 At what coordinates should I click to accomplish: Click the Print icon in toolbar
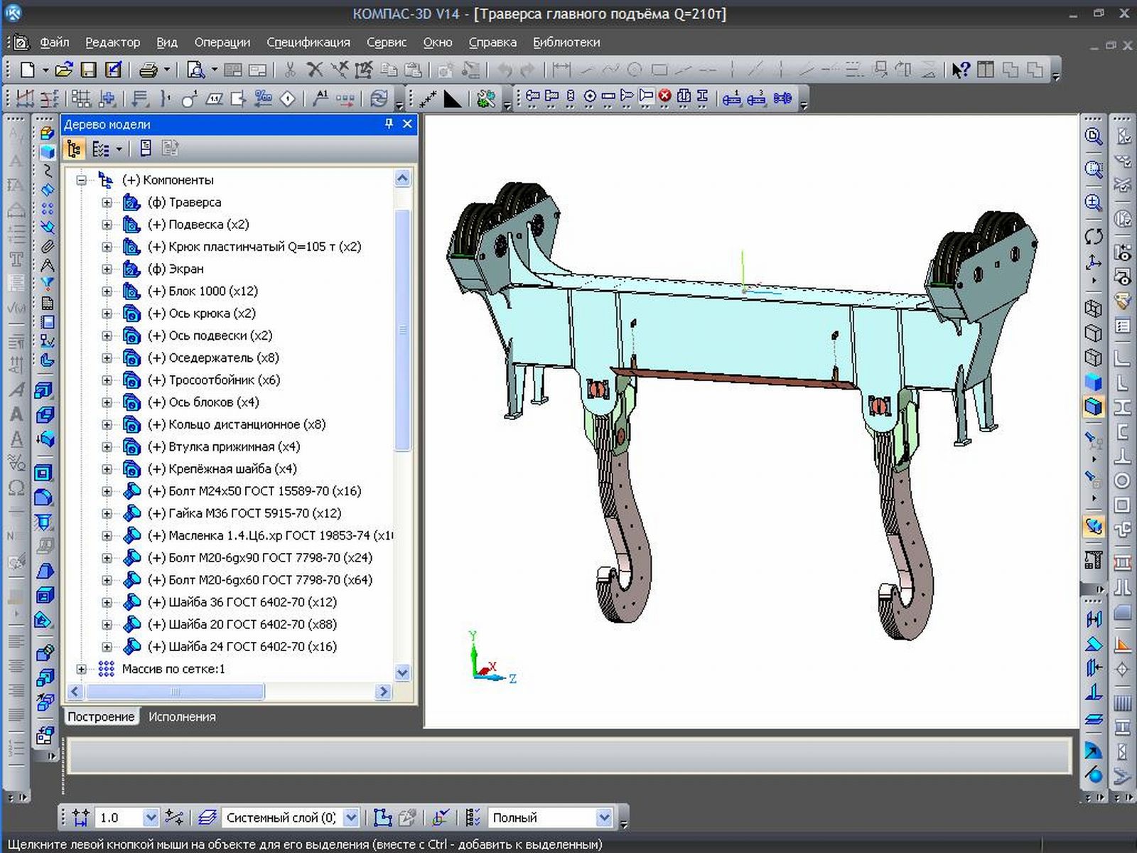pos(148,70)
